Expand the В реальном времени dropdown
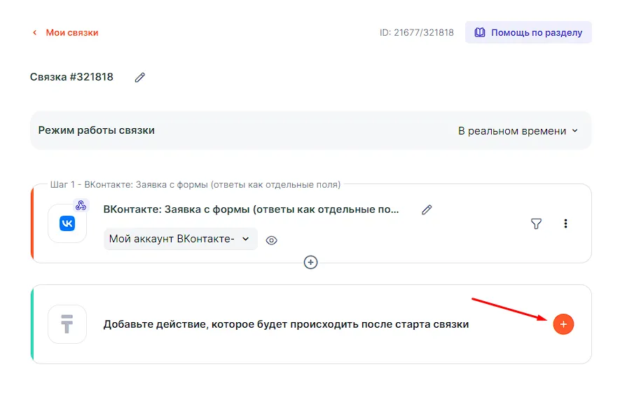This screenshot has width=620, height=409. pyautogui.click(x=518, y=131)
